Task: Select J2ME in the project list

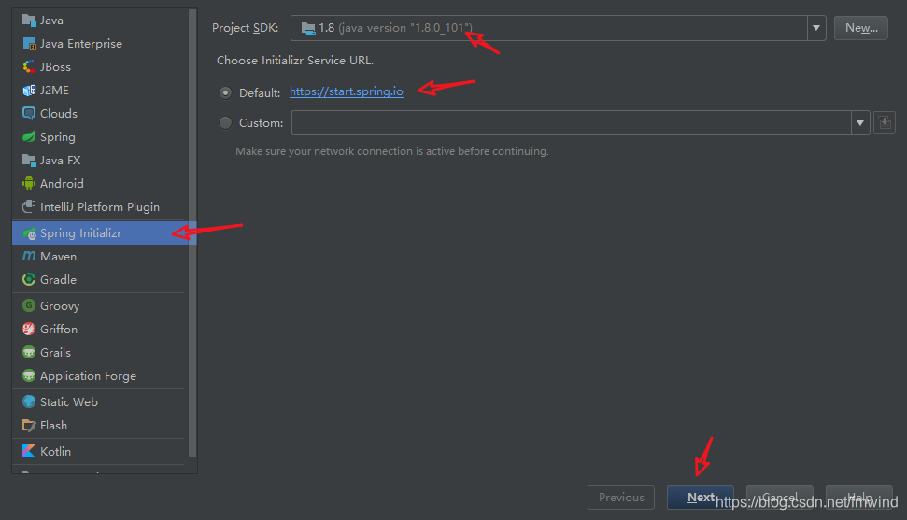Action: [x=98, y=91]
